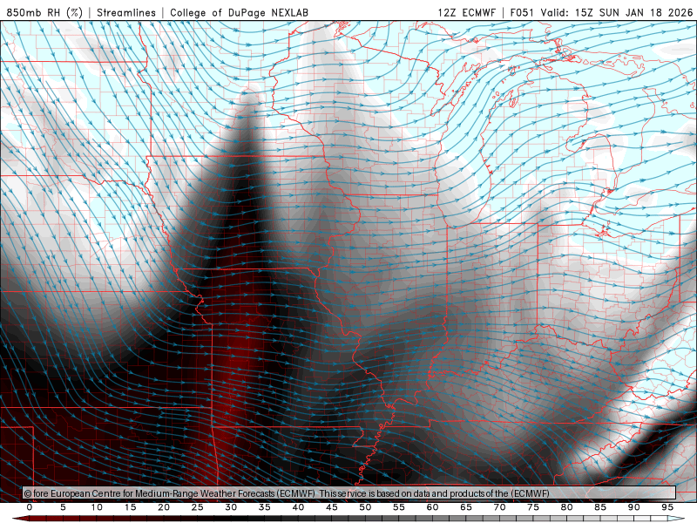The width and height of the screenshot is (697, 523).
Task: Click the "25" value on RH scale
Action: click(198, 507)
